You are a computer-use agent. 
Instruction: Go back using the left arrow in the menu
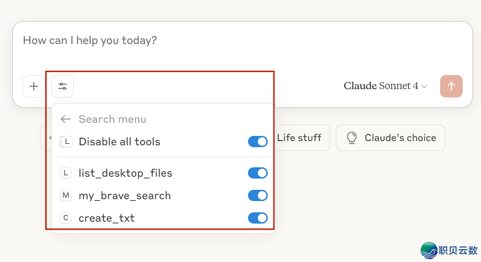(66, 119)
